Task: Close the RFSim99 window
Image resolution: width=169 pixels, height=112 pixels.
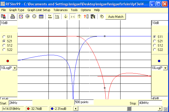Action: (x=165, y=4)
